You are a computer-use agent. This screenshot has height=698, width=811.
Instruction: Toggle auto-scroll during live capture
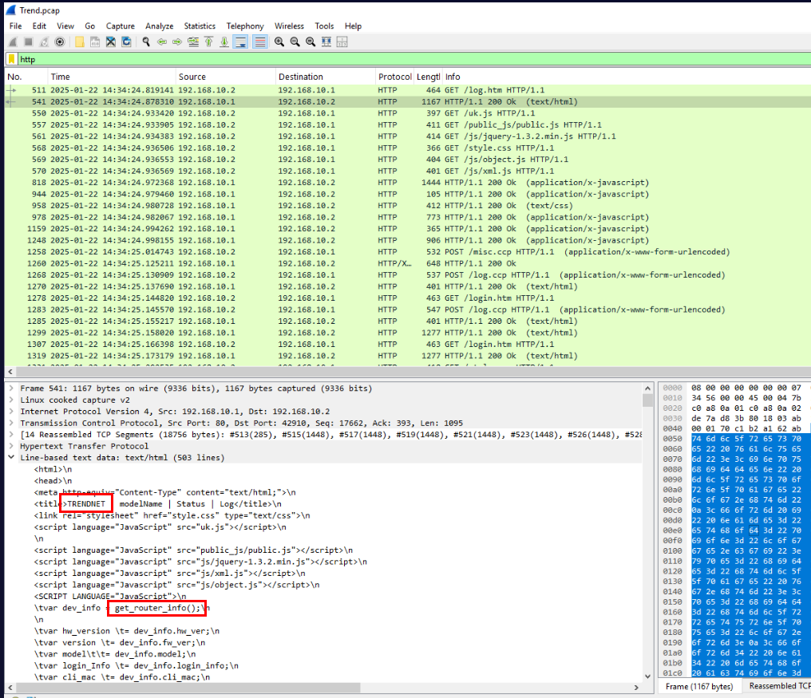point(241,41)
